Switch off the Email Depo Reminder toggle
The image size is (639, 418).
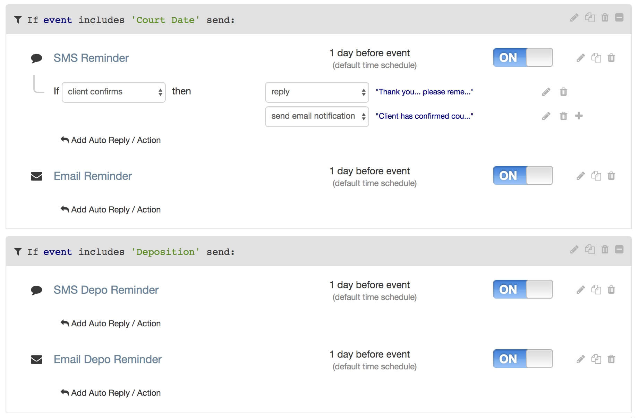click(x=523, y=359)
